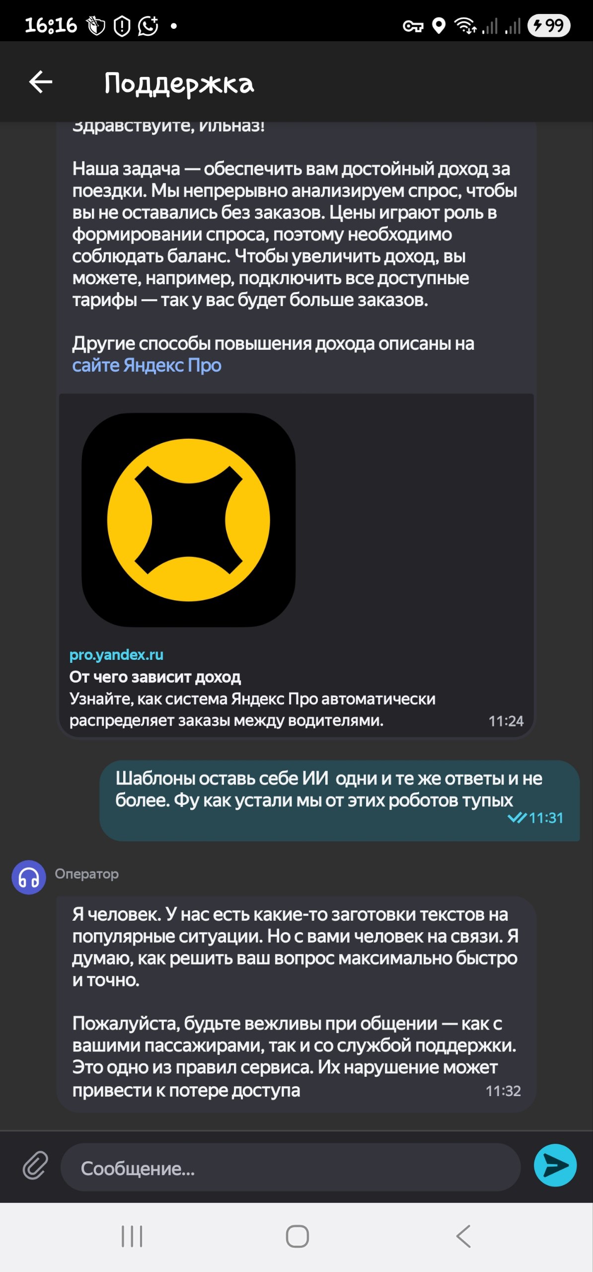Tap the location pin status icon
This screenshot has width=593, height=1272.
(439, 25)
